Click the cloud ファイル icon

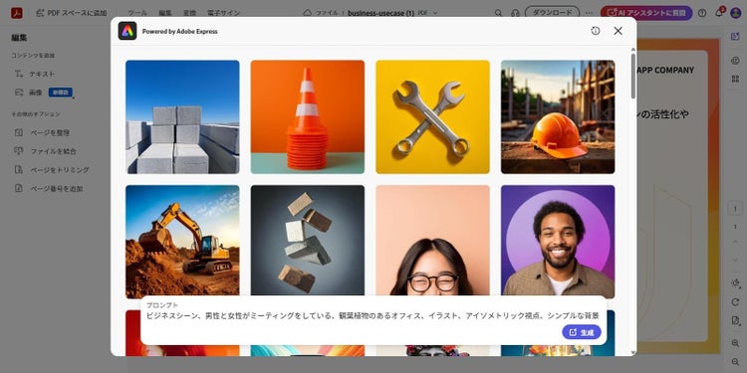pyautogui.click(x=308, y=13)
